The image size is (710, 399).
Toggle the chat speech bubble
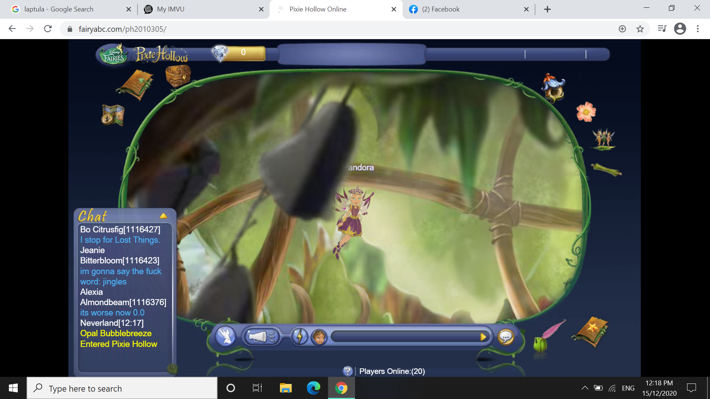coord(506,337)
